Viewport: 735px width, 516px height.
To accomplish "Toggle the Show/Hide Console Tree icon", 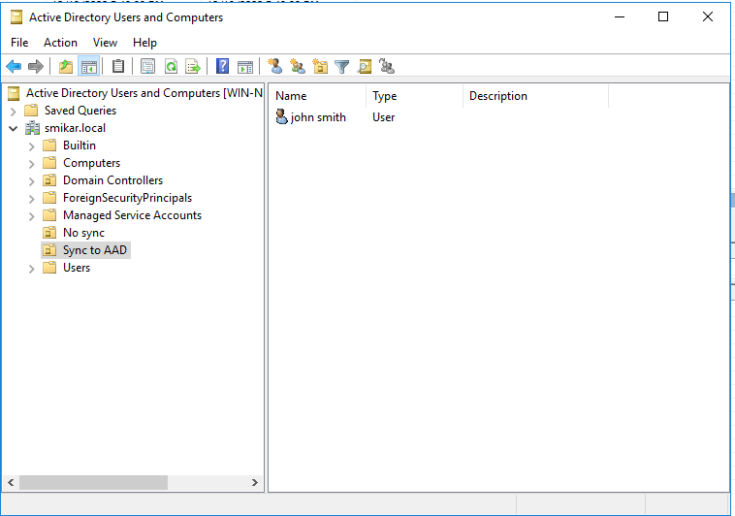I will point(88,67).
